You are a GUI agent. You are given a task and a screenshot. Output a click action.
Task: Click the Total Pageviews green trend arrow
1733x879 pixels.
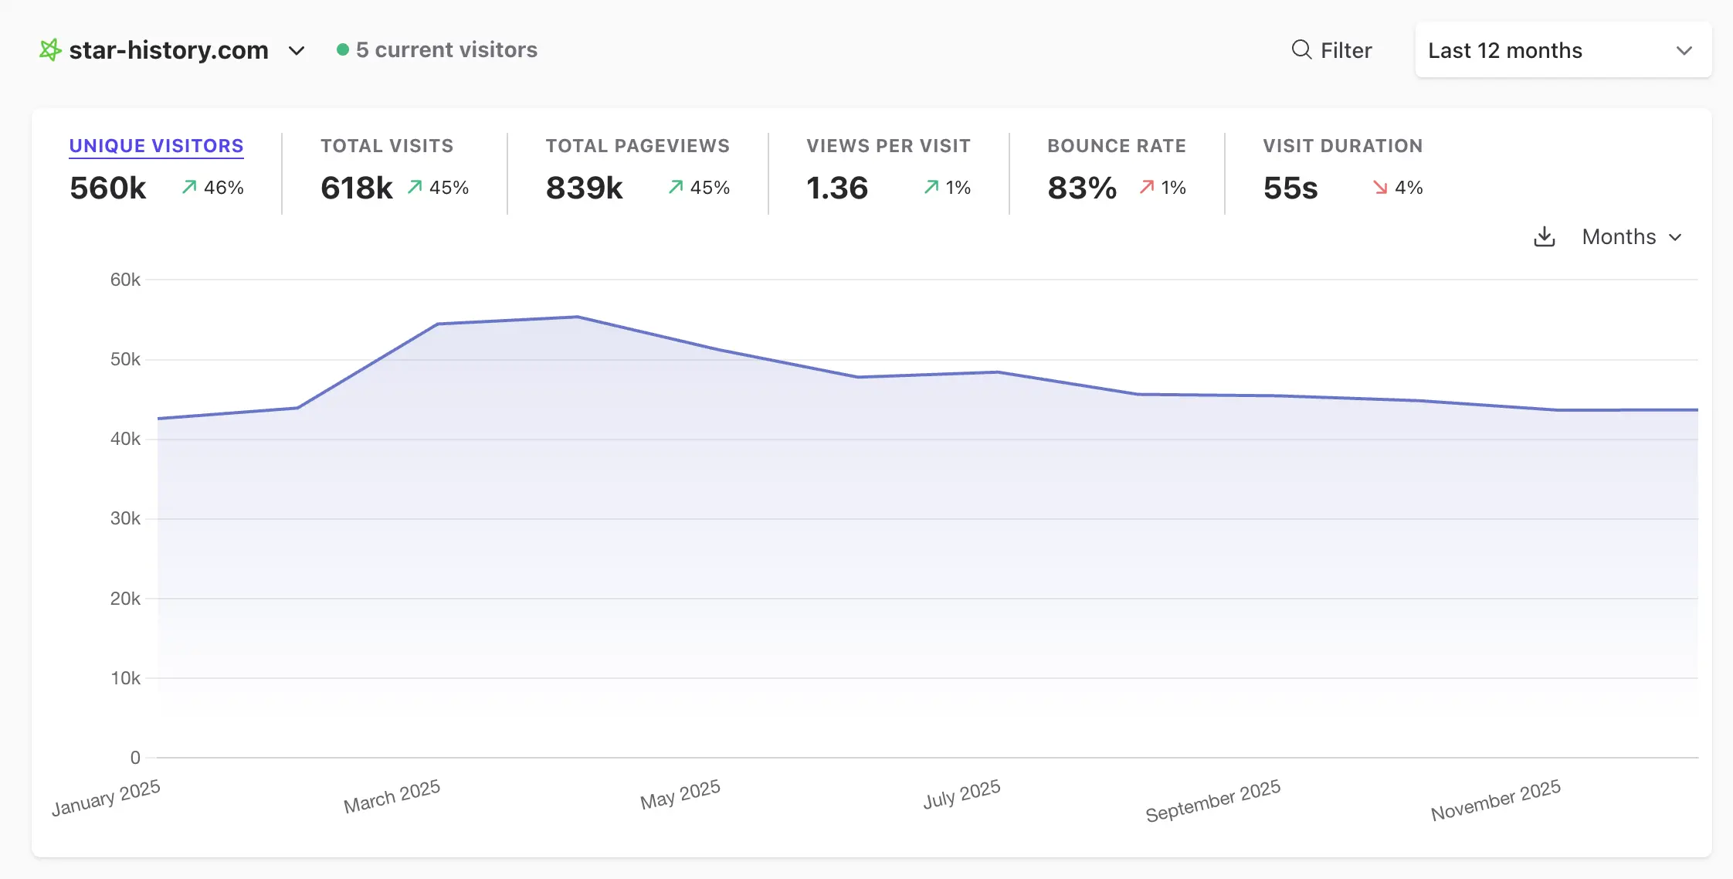tap(676, 187)
